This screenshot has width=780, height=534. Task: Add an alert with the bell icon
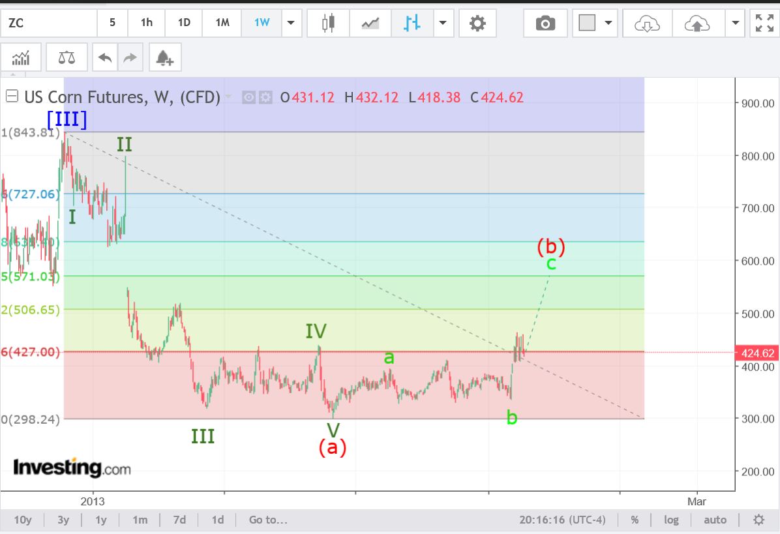pyautogui.click(x=164, y=58)
